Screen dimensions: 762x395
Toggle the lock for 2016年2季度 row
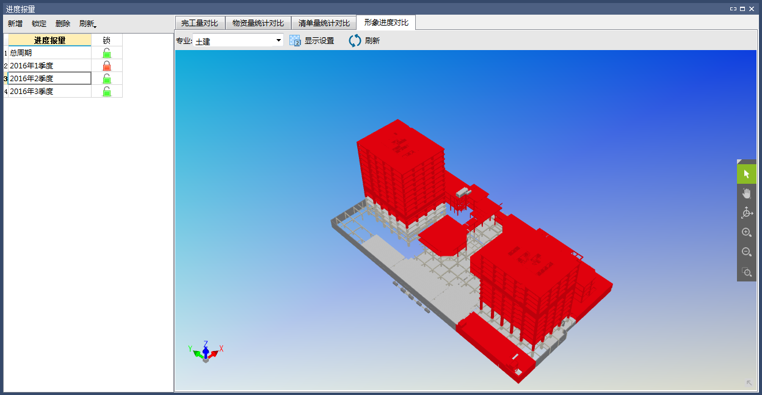coord(107,79)
